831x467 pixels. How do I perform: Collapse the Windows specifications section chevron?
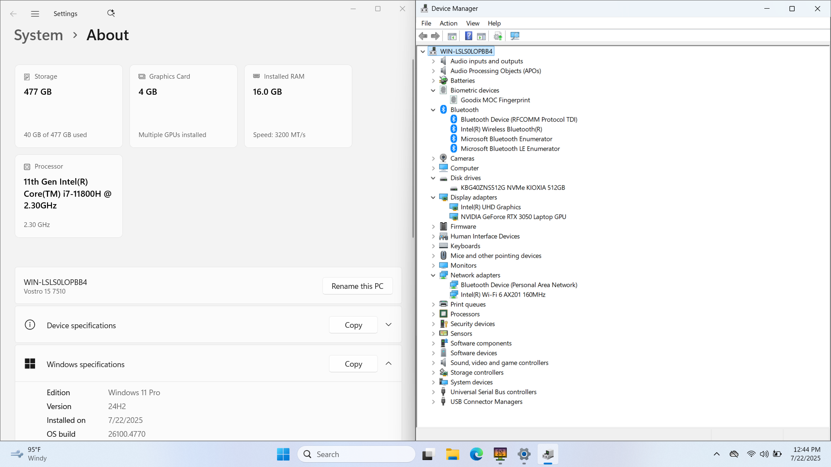click(389, 364)
